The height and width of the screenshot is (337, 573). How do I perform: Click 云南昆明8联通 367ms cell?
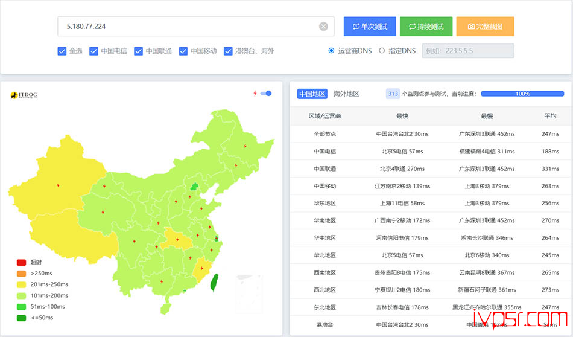(x=487, y=272)
